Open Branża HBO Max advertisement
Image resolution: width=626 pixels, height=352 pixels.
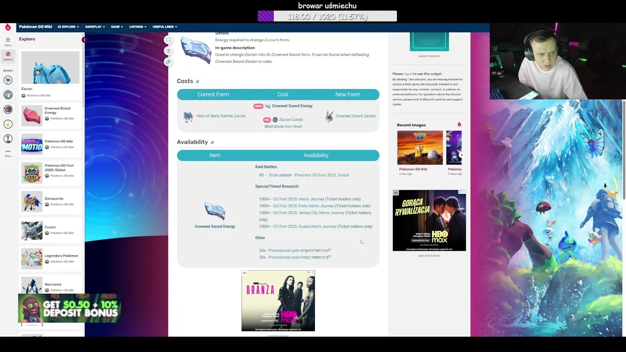(x=278, y=301)
